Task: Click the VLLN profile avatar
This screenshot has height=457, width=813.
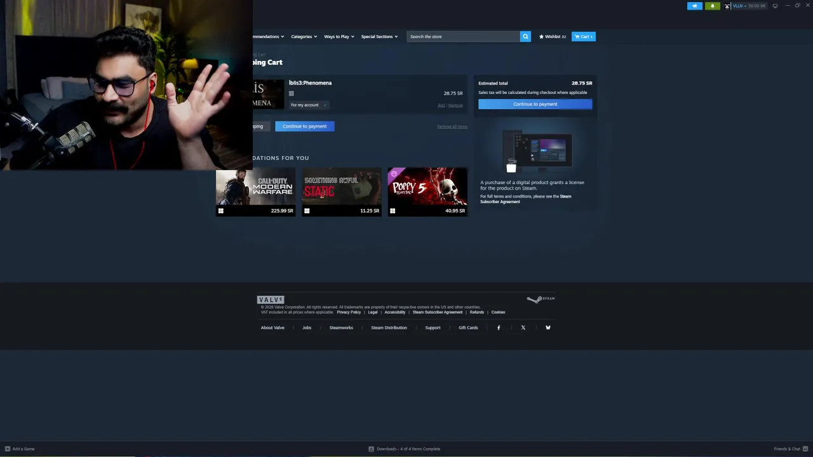Action: click(727, 6)
